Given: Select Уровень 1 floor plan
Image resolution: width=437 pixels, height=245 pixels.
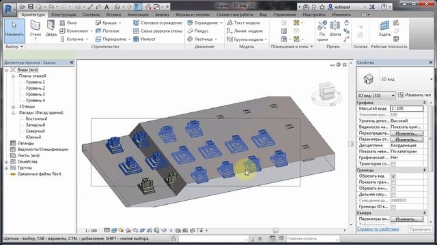Looking at the screenshot, I should tap(35, 82).
